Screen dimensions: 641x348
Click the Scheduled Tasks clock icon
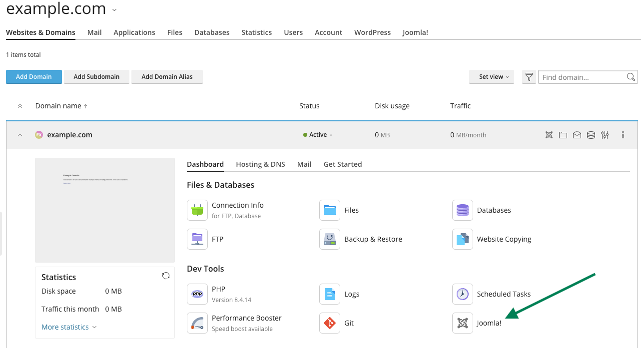coord(463,294)
